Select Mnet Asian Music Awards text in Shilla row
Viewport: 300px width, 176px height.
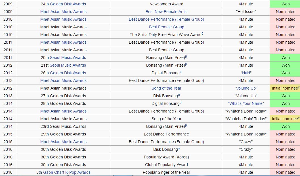coord(63,35)
